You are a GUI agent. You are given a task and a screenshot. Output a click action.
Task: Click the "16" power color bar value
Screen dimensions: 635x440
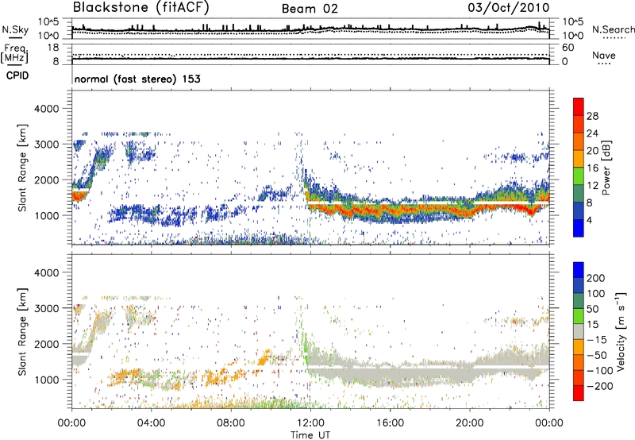592,168
